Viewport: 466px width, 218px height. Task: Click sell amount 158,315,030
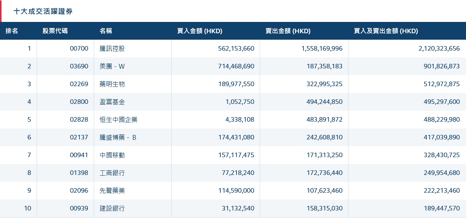pos(325,208)
